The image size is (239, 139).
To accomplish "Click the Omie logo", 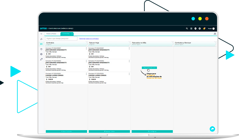I will (43, 29).
